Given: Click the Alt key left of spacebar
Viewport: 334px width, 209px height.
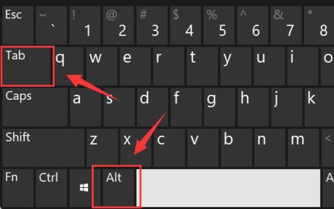Looking at the screenshot, I should [x=119, y=188].
